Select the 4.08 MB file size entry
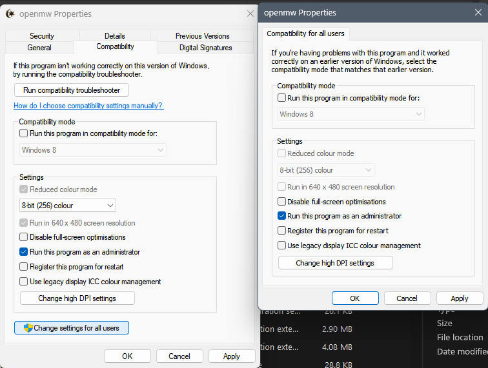 click(x=337, y=347)
